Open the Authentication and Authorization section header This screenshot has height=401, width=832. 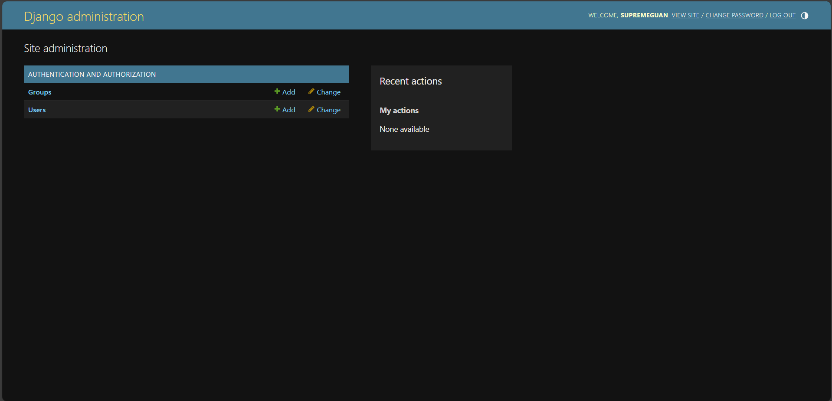pos(92,75)
